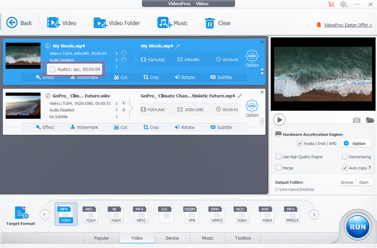Expand video track selector for GoPro video

[x=117, y=104]
